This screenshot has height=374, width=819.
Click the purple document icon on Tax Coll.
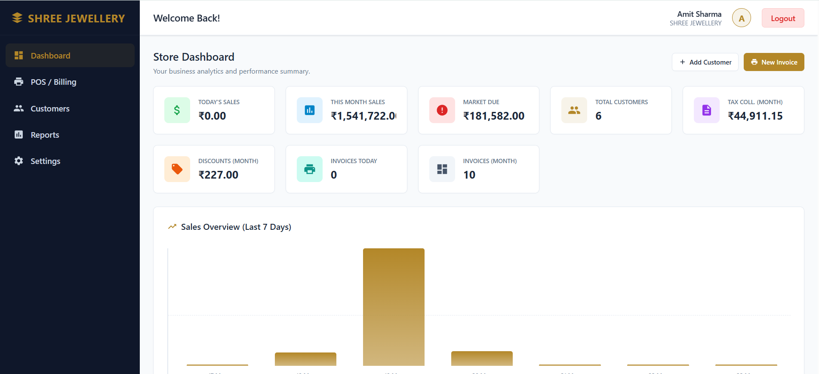click(x=707, y=110)
